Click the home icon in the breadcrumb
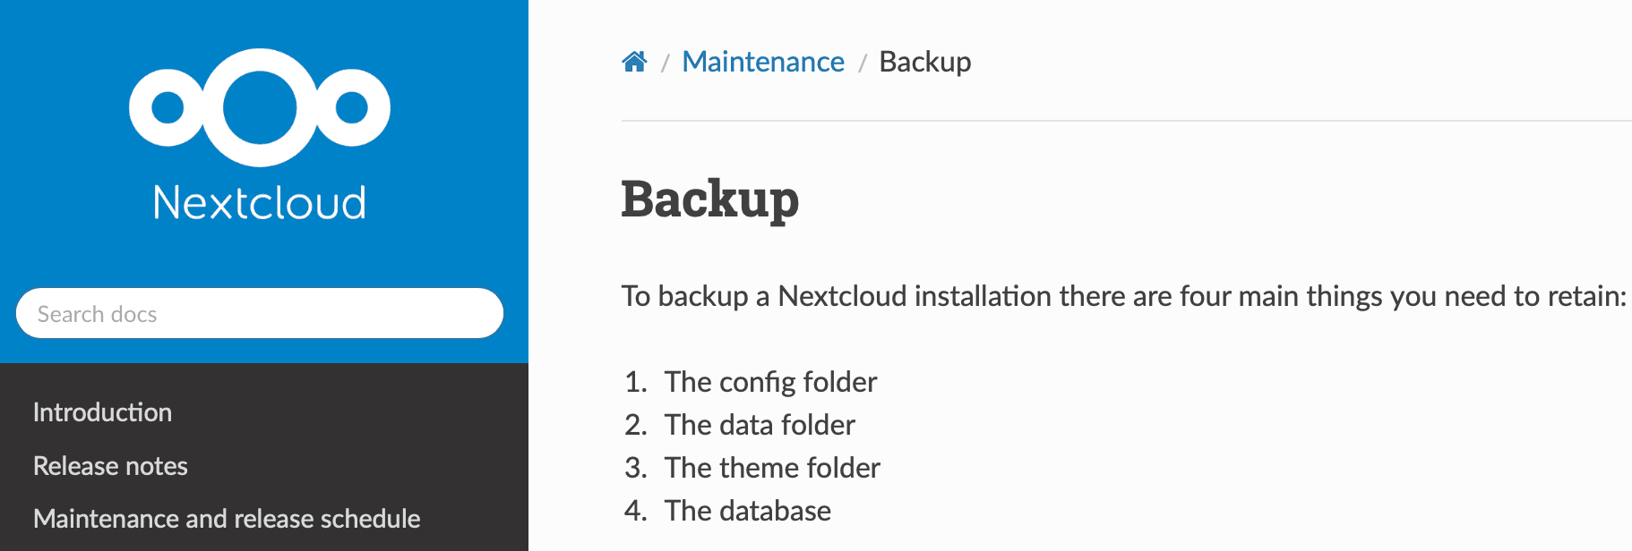Screen dimensions: 1632x551 pos(635,61)
